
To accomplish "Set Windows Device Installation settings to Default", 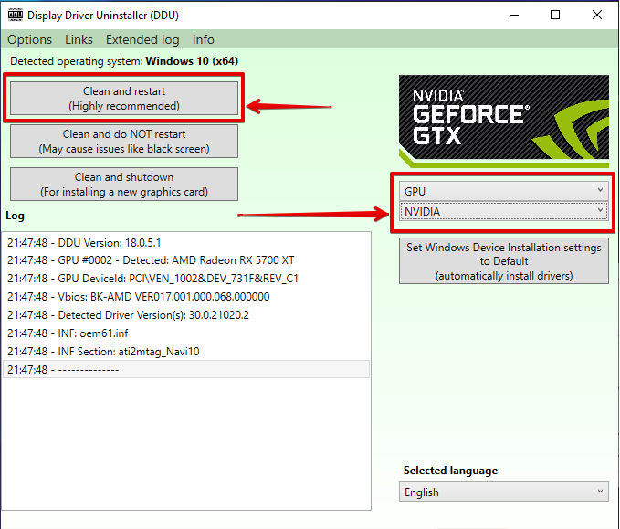I will click(503, 261).
